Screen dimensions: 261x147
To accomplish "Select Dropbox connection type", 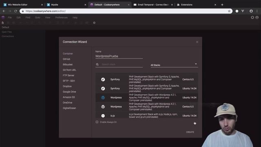I will tap(67, 86).
